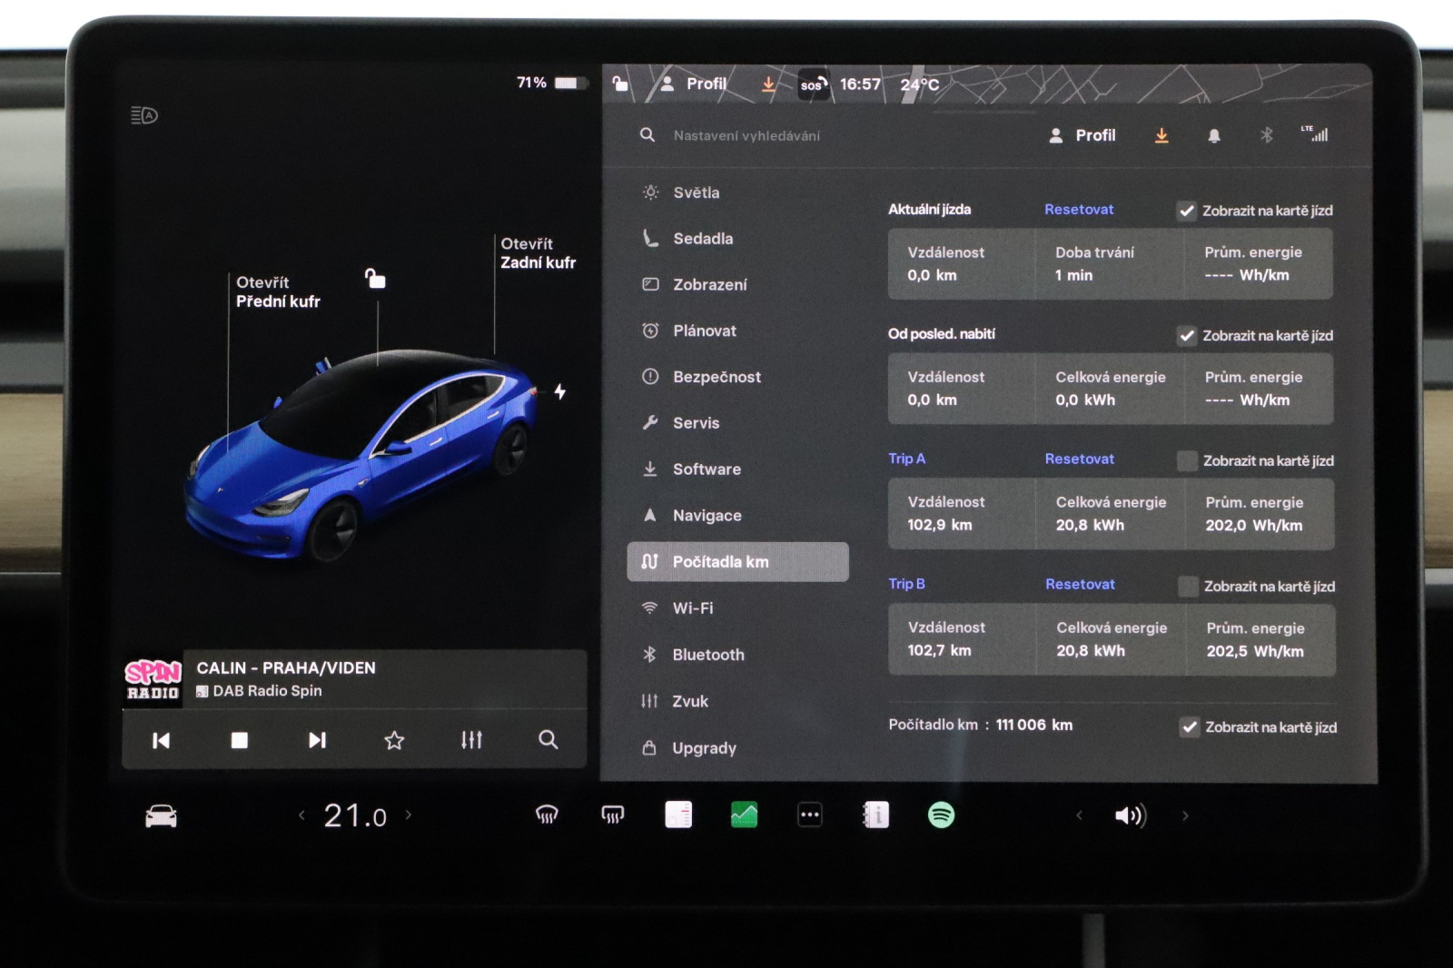Tap the headlight auto high-beam indicator

pos(144,115)
